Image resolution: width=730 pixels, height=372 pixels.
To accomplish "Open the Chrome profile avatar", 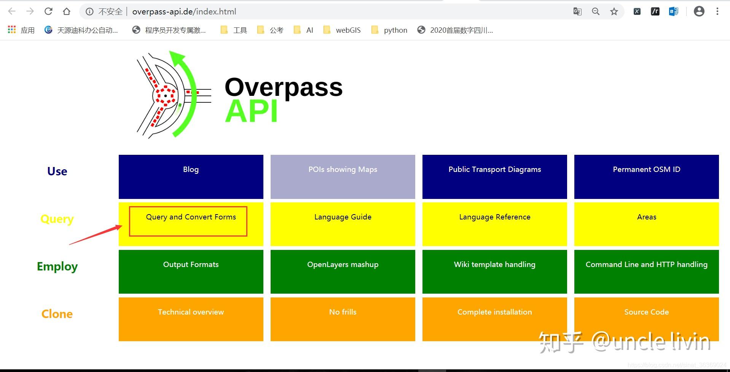I will pyautogui.click(x=699, y=11).
